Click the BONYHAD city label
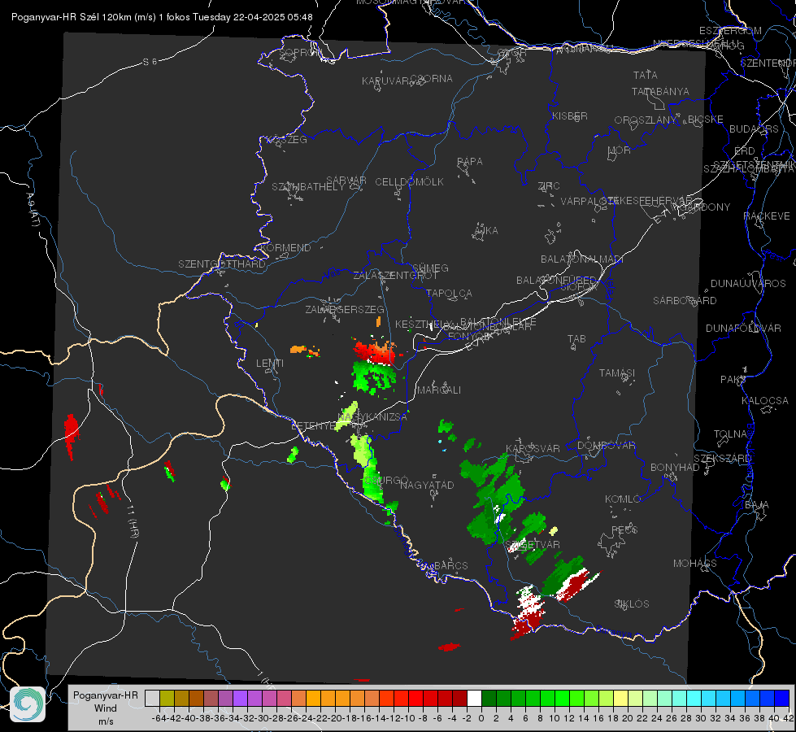The width and height of the screenshot is (796, 732). point(675,468)
